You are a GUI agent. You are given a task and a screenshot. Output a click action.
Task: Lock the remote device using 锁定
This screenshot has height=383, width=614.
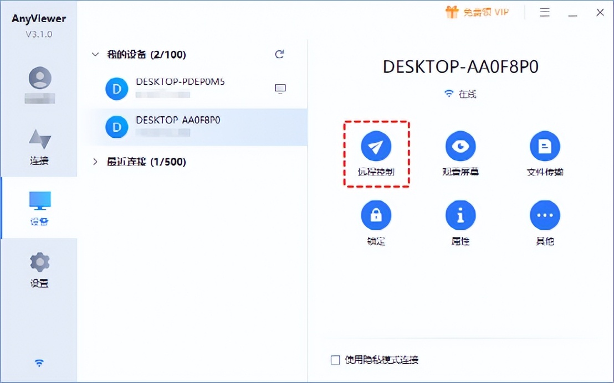[376, 215]
